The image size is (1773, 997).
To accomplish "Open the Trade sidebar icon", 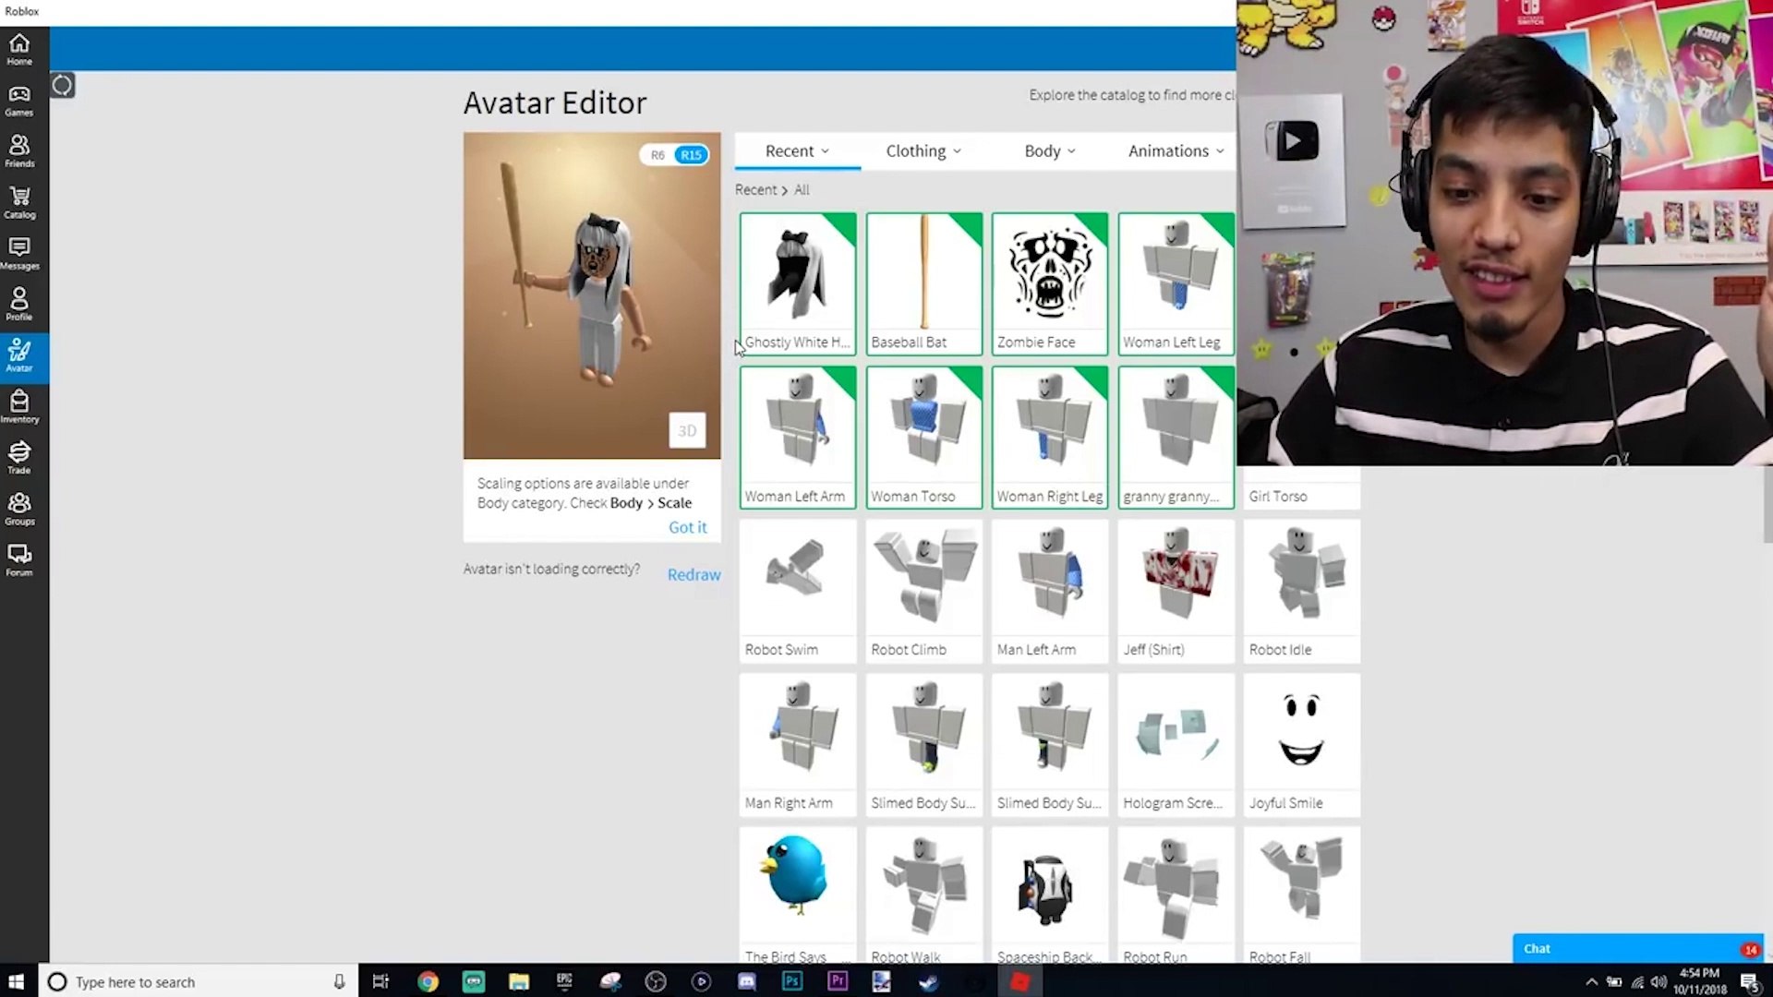I will coord(19,458).
